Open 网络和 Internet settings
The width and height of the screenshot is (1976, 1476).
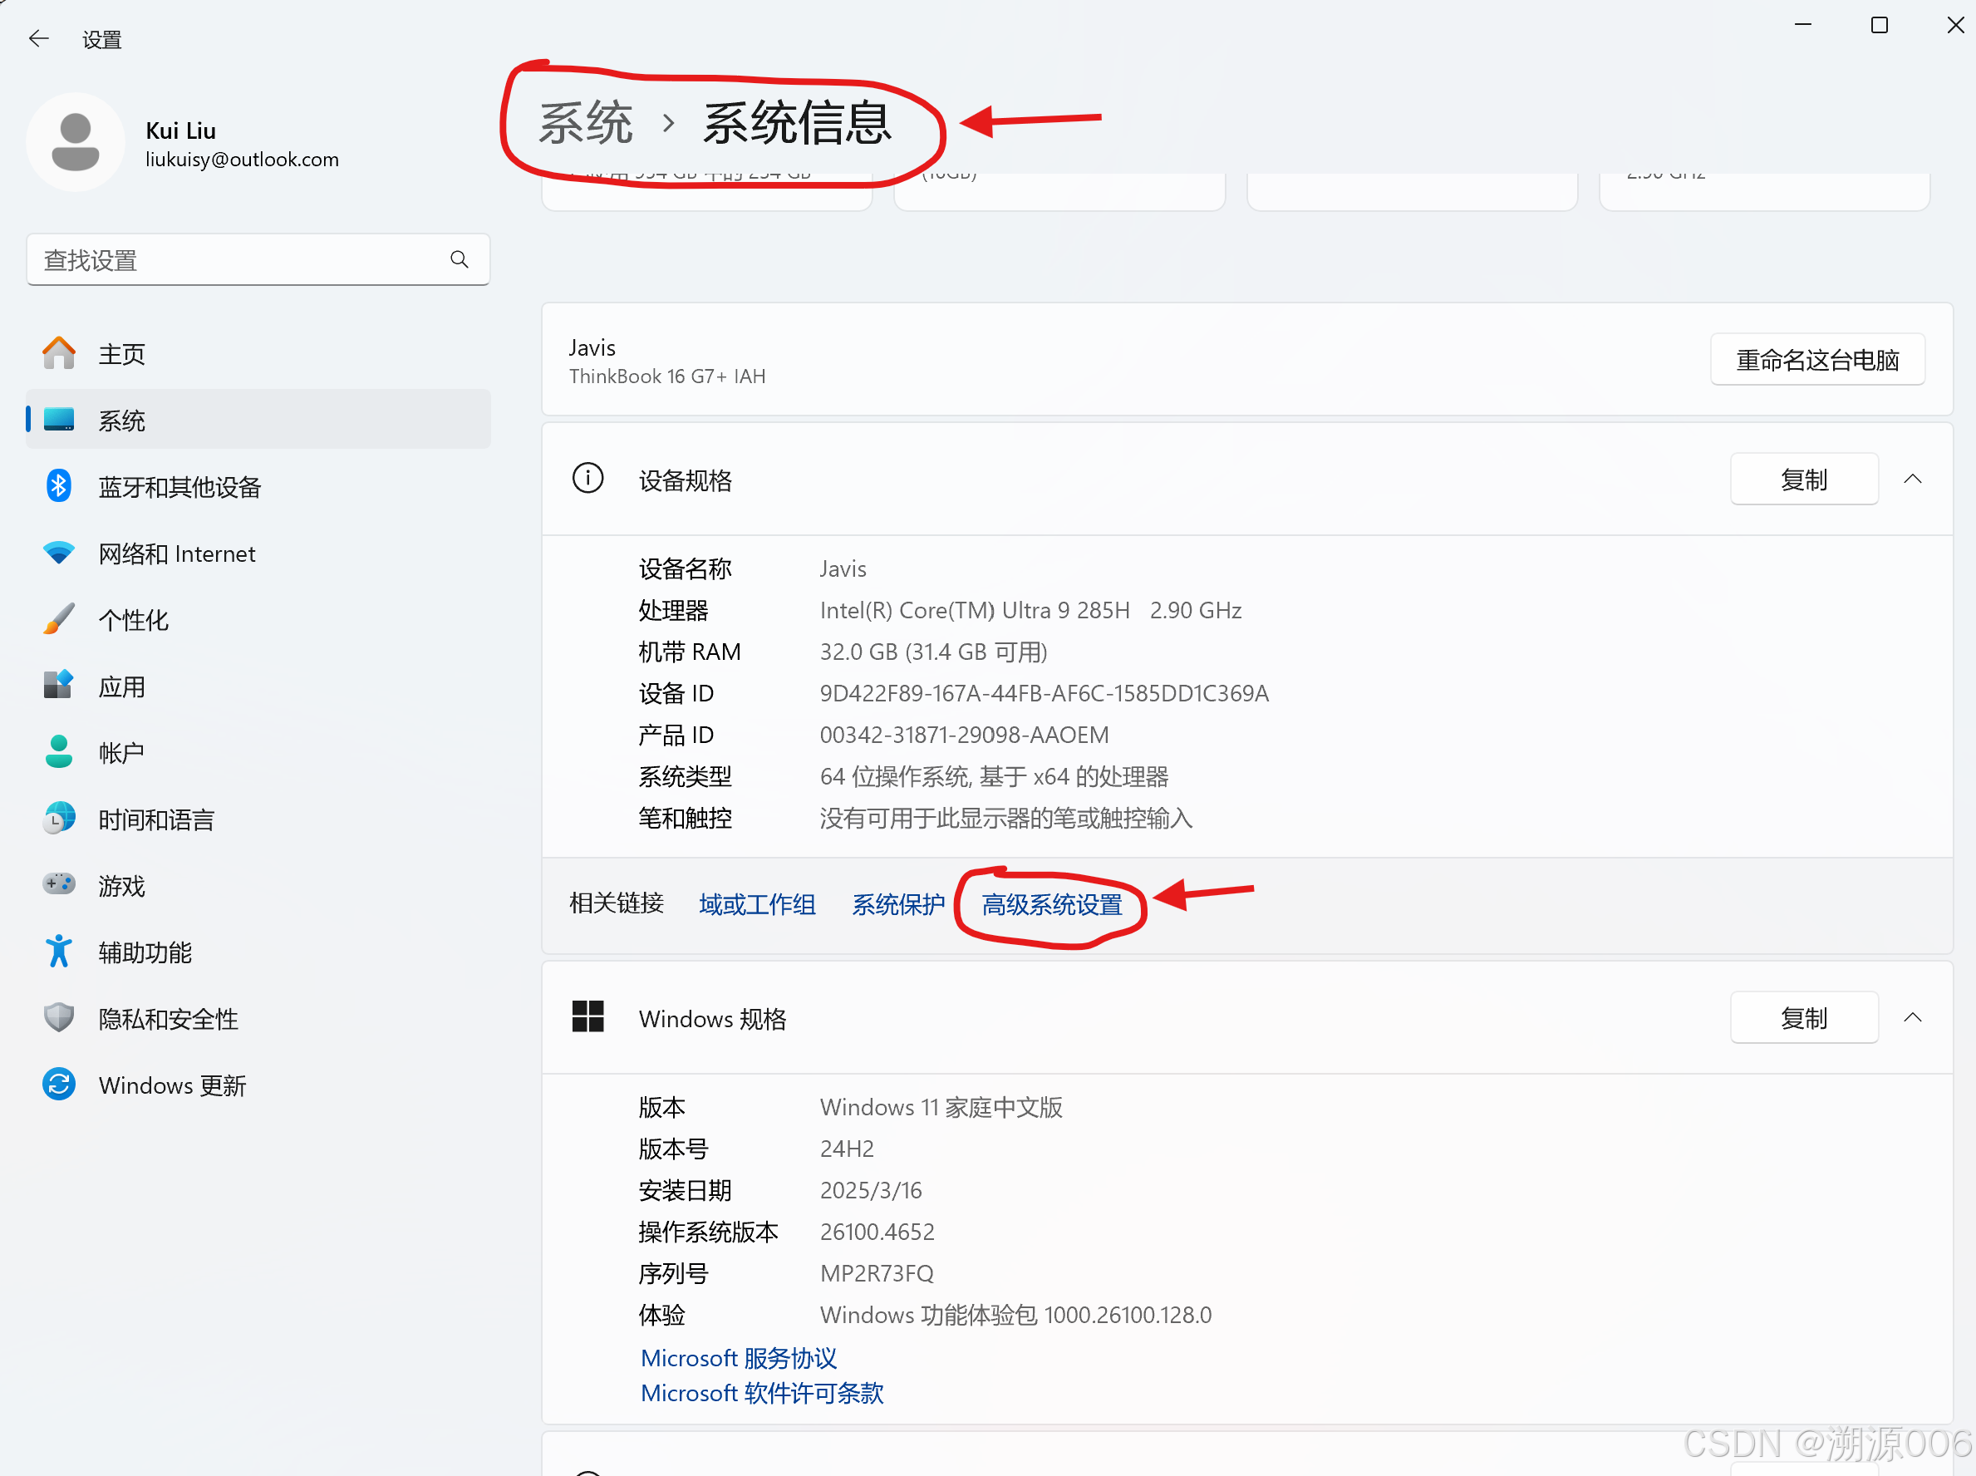click(258, 553)
